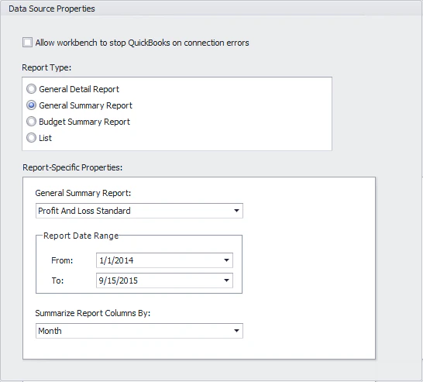Click the From date 1/1/2014 field

pos(164,260)
